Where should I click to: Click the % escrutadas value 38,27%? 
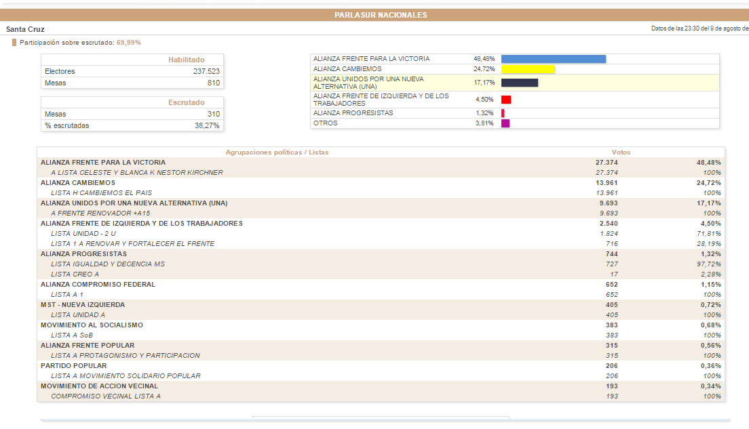(207, 125)
